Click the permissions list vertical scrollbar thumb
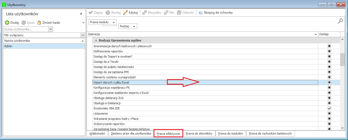The image size is (348, 140). point(342,59)
